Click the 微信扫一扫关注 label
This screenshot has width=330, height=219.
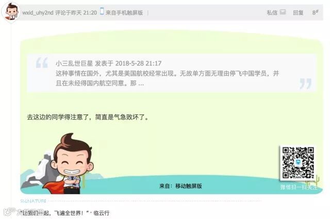pyautogui.click(x=299, y=187)
